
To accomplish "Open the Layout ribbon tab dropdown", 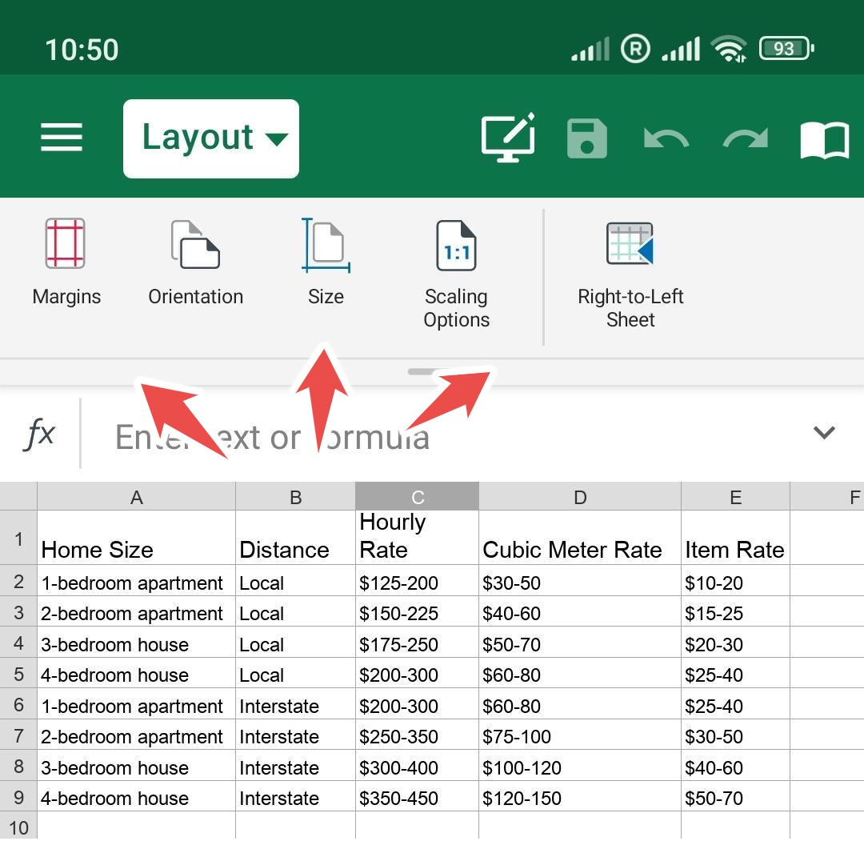I will [x=211, y=138].
